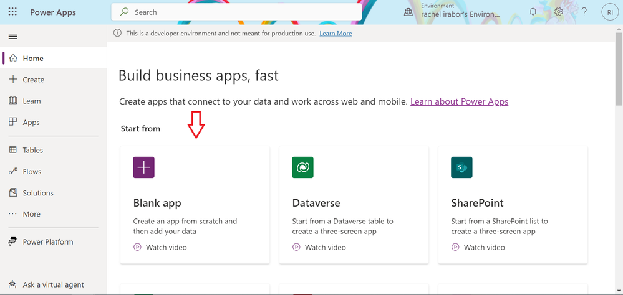
Task: Open the app launcher waffle icon
Action: click(x=12, y=12)
